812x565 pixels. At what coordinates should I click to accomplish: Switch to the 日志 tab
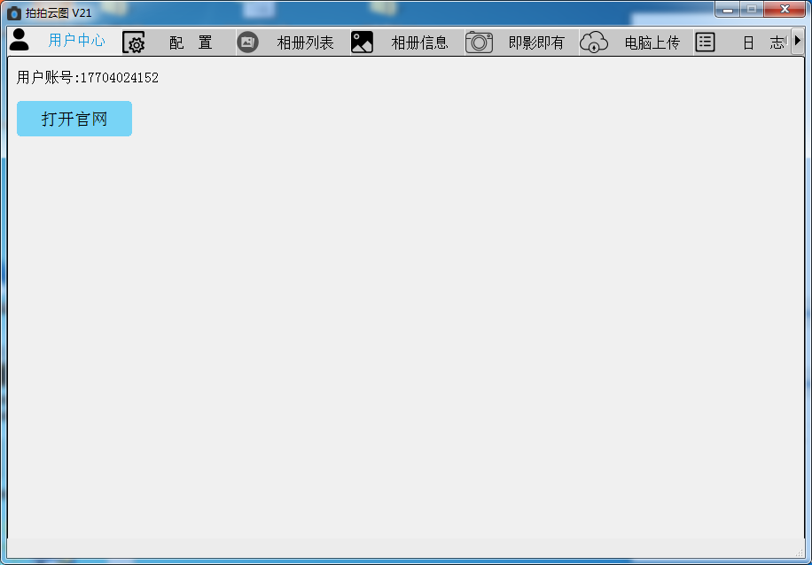[x=764, y=42]
